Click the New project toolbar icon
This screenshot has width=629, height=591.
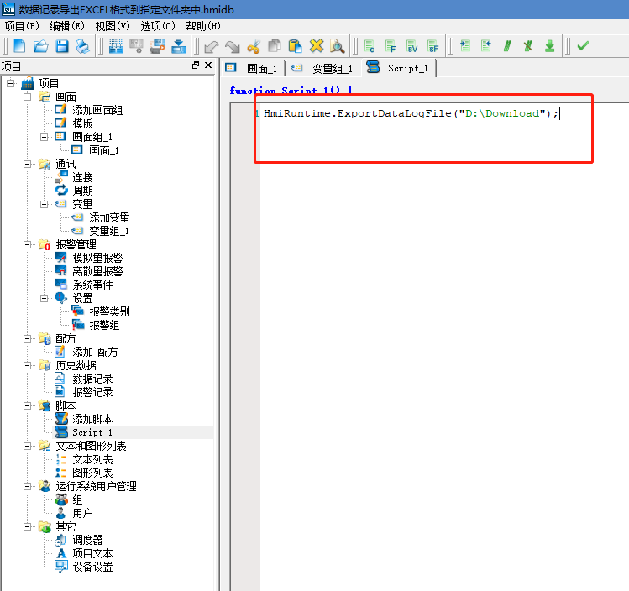(19, 46)
